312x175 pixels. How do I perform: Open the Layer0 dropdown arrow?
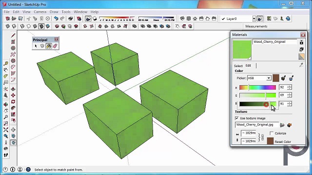click(254, 19)
